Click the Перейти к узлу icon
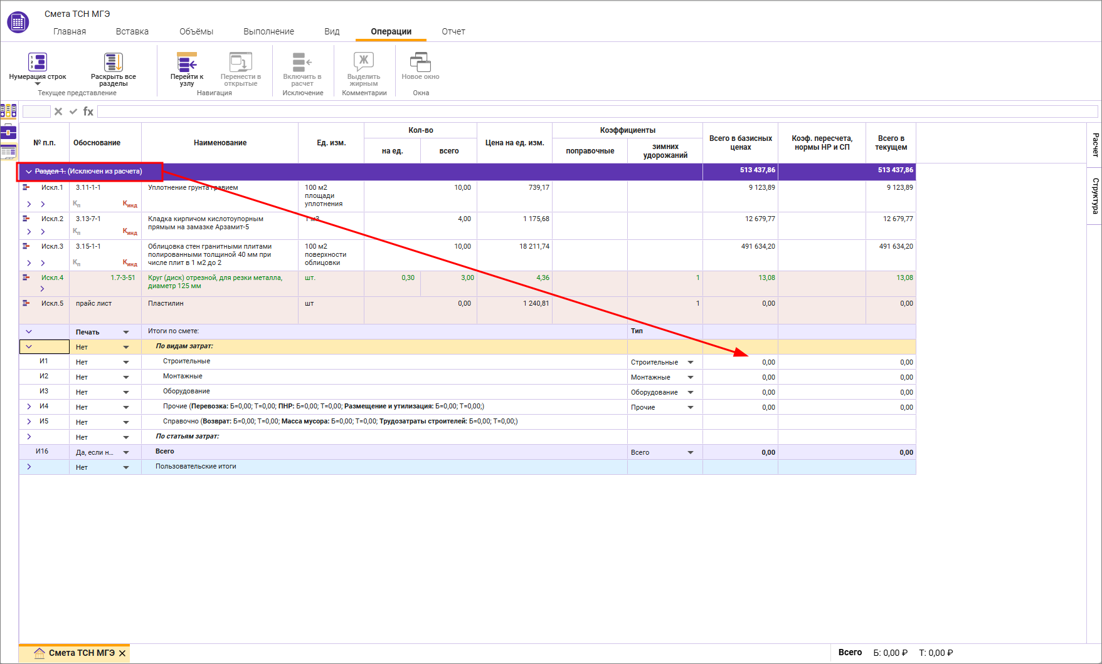The height and width of the screenshot is (664, 1102). [187, 63]
